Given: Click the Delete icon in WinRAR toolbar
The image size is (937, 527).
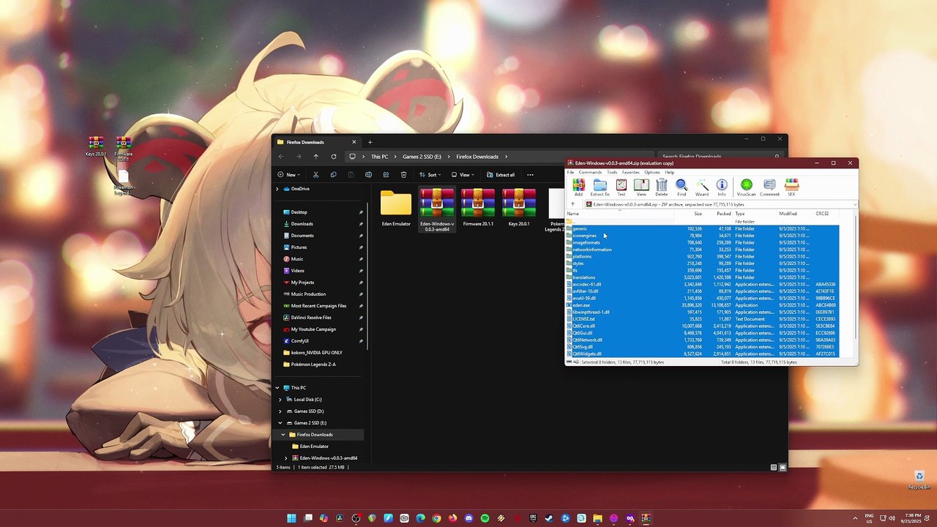Looking at the screenshot, I should pyautogui.click(x=662, y=187).
